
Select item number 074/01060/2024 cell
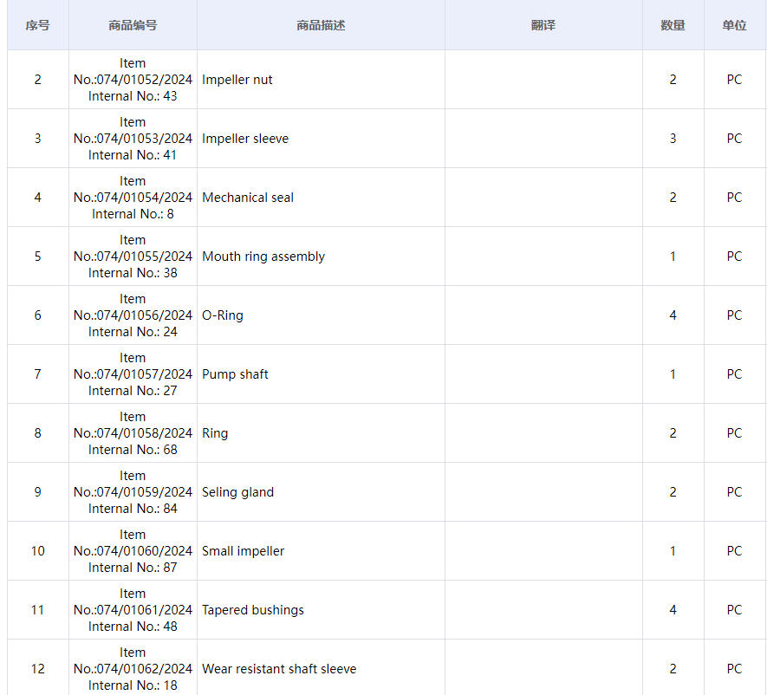[133, 551]
